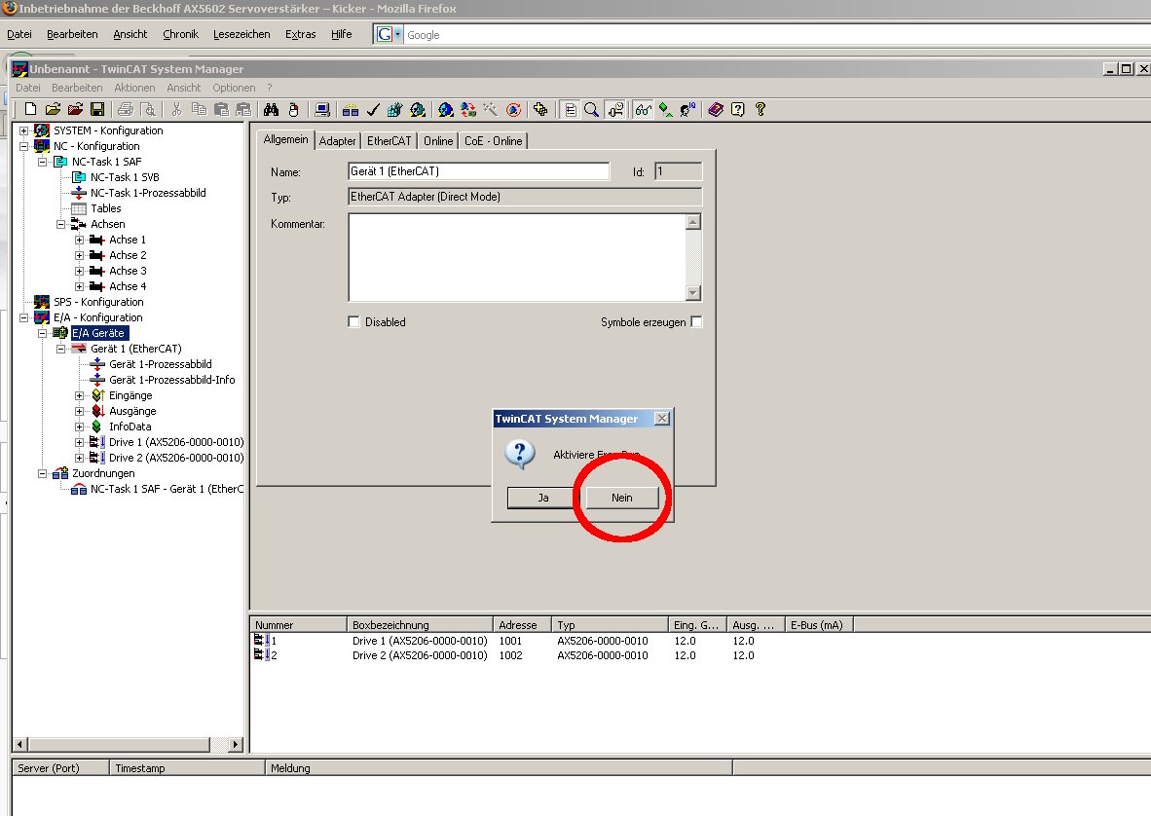
Task: Click the New document toolbar icon
Action: tap(30, 109)
